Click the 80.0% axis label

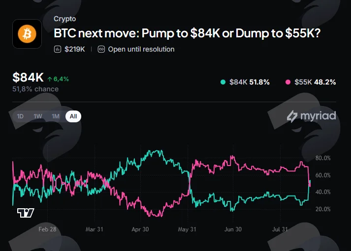click(323, 158)
